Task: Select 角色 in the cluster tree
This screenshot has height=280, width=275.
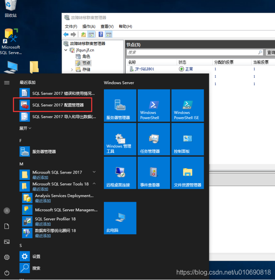Action: 86,56
